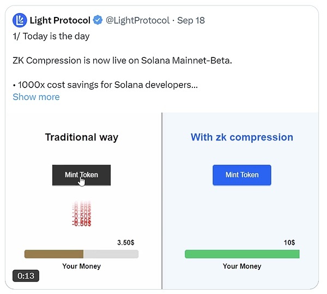Click the green Your Money progress bar

click(x=242, y=254)
